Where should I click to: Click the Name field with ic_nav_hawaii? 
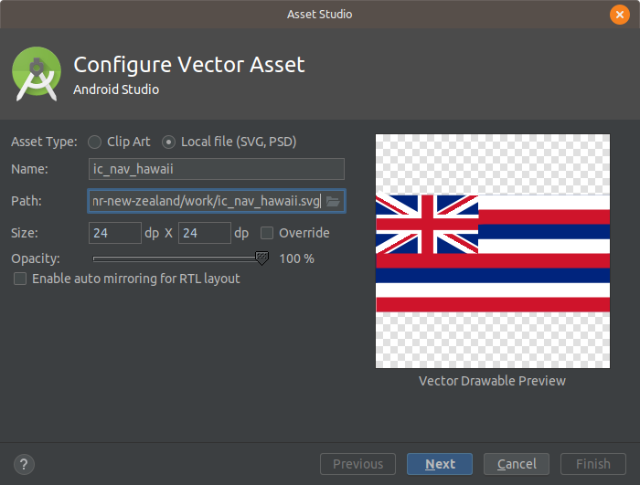tap(217, 169)
